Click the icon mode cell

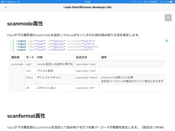point(30,71)
